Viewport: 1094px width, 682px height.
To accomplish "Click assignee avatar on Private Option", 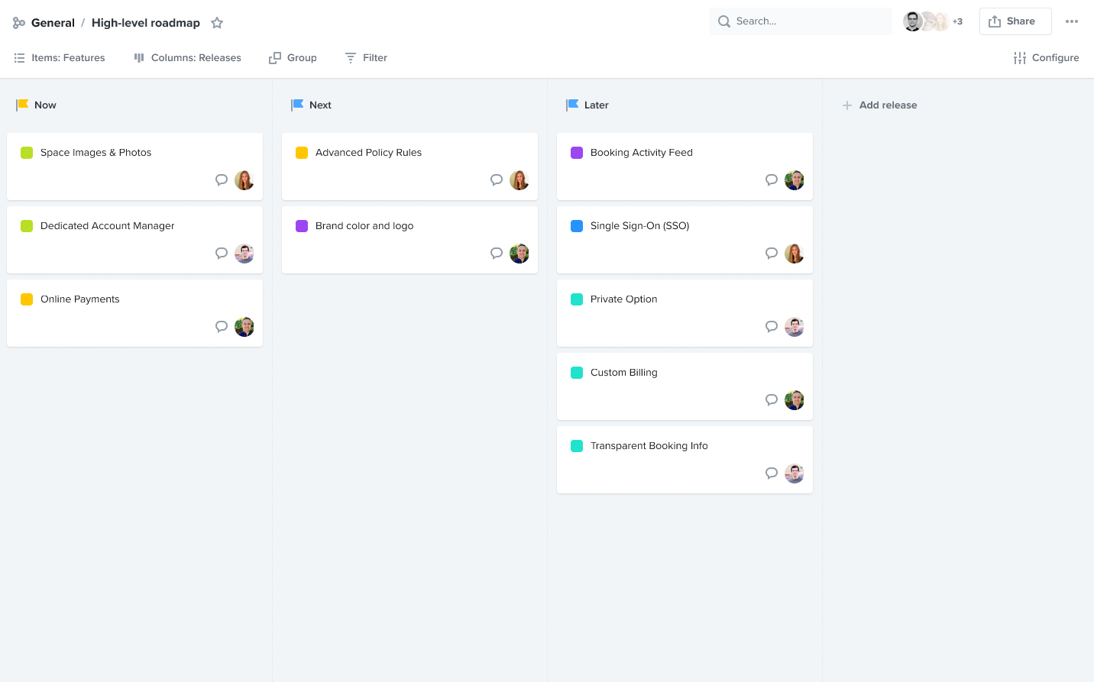I will pyautogui.click(x=795, y=327).
